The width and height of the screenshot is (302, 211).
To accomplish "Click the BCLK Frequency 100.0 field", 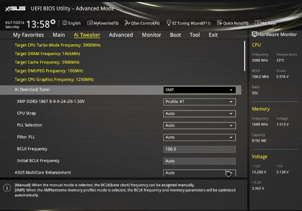I will click(200, 149).
